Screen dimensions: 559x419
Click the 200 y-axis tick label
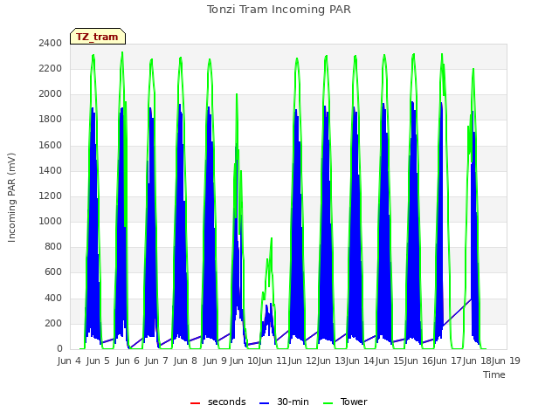[53, 323]
